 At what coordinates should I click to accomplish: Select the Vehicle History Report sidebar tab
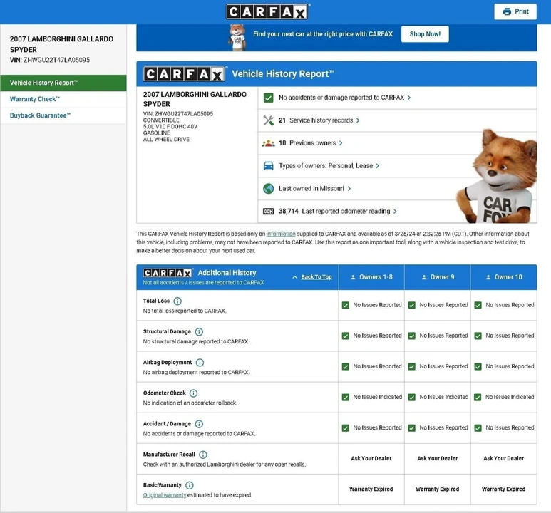[63, 83]
